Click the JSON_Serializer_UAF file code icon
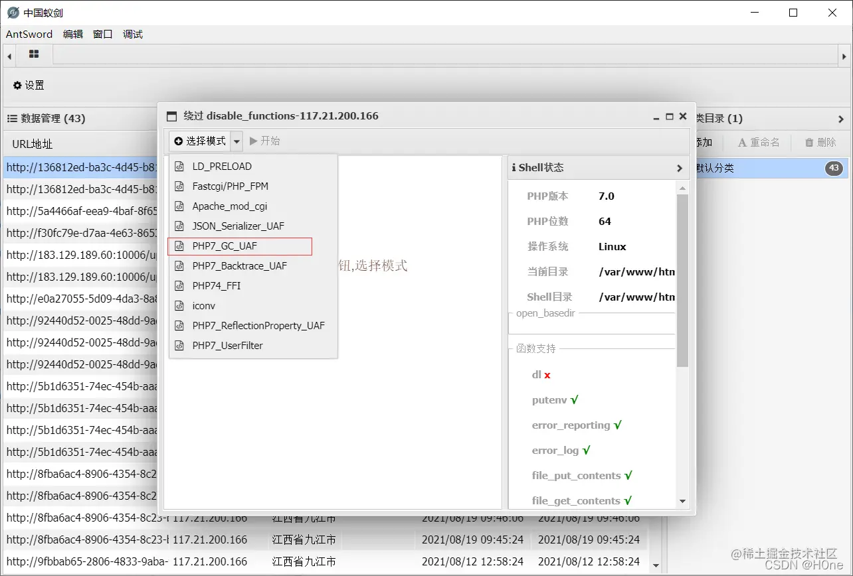Viewport: 853px width, 576px height. (x=179, y=226)
